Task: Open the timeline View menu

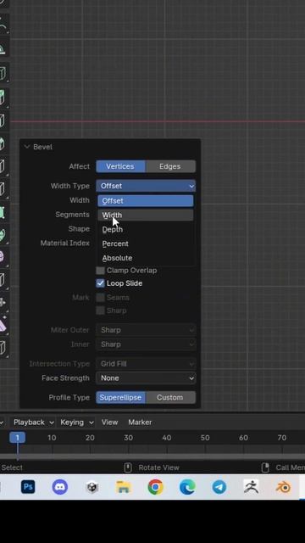Action: [x=109, y=423]
